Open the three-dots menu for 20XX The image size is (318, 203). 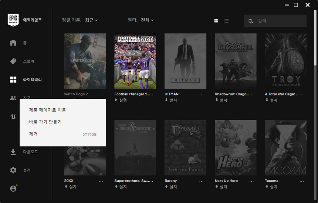101,181
